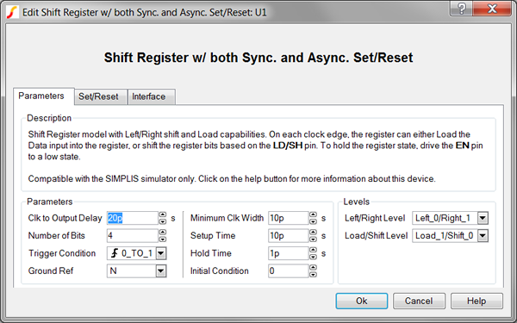This screenshot has height=323, width=517.
Task: Expand the Left/Right Level dropdown
Action: coord(483,218)
